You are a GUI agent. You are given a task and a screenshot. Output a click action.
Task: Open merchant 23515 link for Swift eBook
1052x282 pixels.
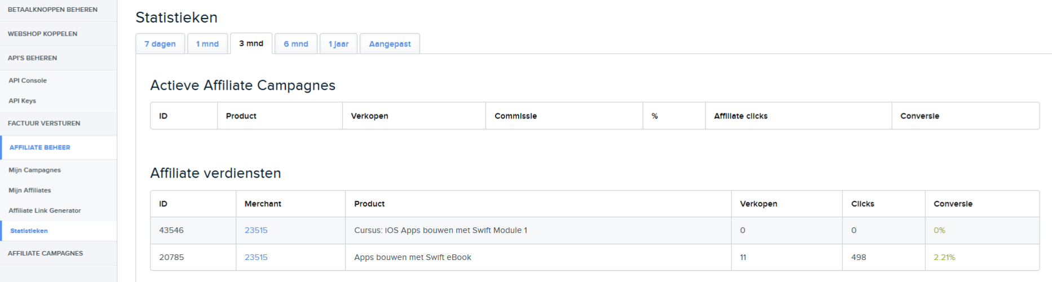256,257
